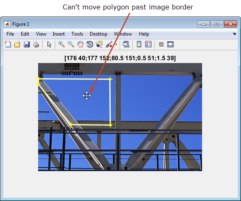
Task: Choose the Brush/Select Data tool
Action: [109, 44]
